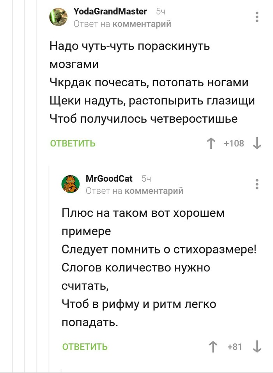Click the 5ч timestamp beside MrGoodCat
This screenshot has width=273, height=373.
tap(146, 179)
